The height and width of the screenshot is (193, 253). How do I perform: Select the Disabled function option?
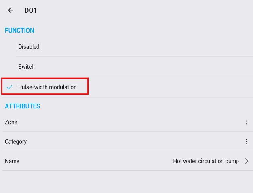point(29,47)
